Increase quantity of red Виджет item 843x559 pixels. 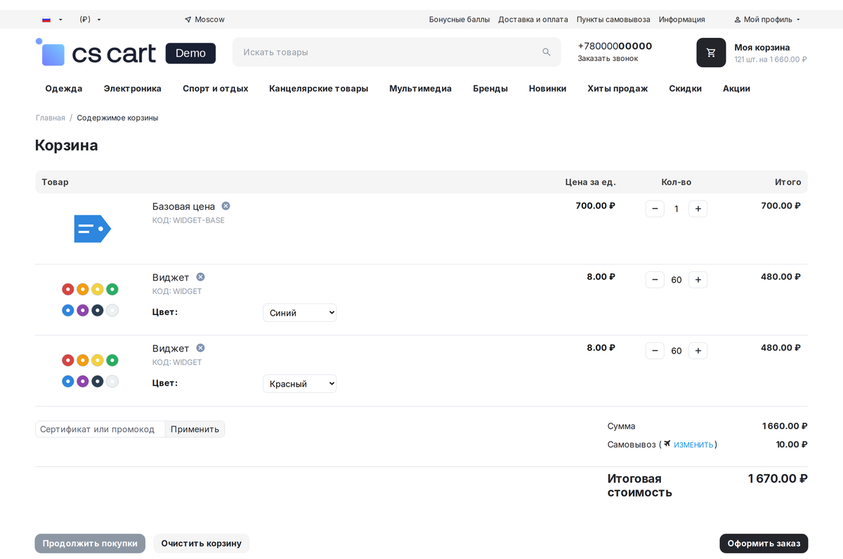point(698,351)
